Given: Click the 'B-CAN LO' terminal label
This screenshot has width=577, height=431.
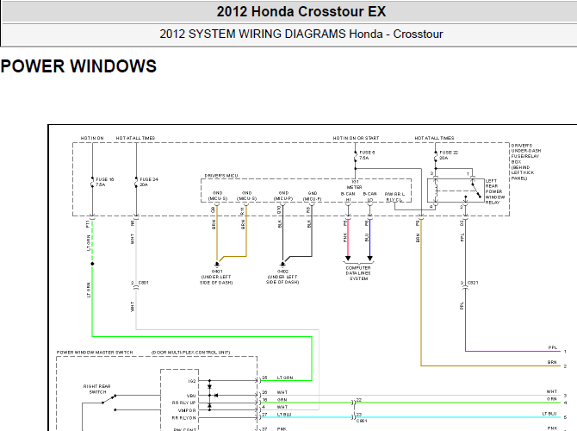Looking at the screenshot, I should [369, 197].
